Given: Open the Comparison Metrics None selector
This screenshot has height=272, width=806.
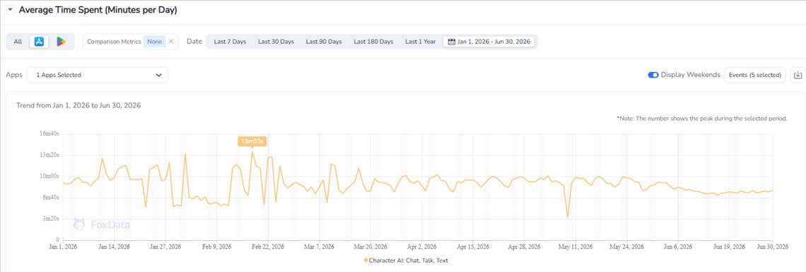Looking at the screenshot, I should 153,42.
